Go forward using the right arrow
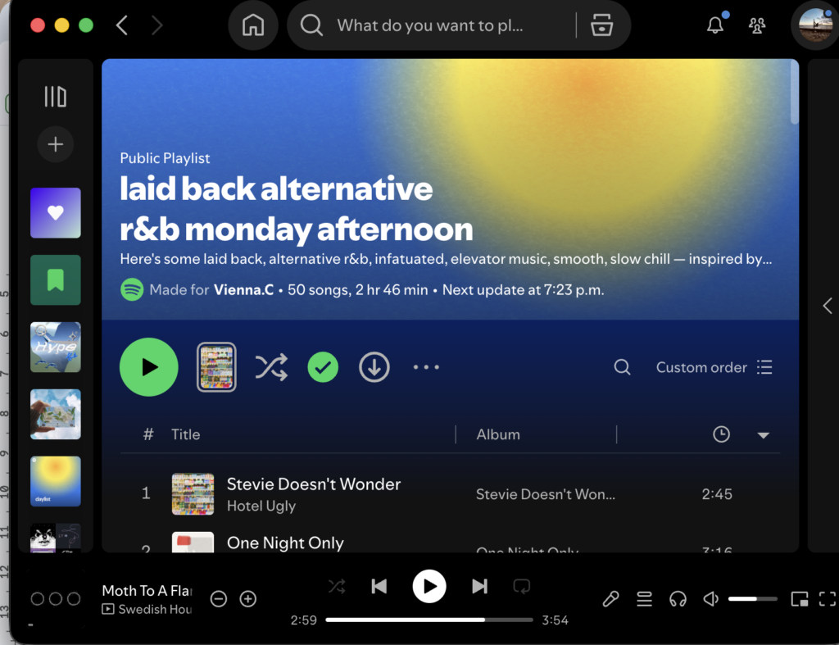This screenshot has height=645, width=839. (x=156, y=25)
